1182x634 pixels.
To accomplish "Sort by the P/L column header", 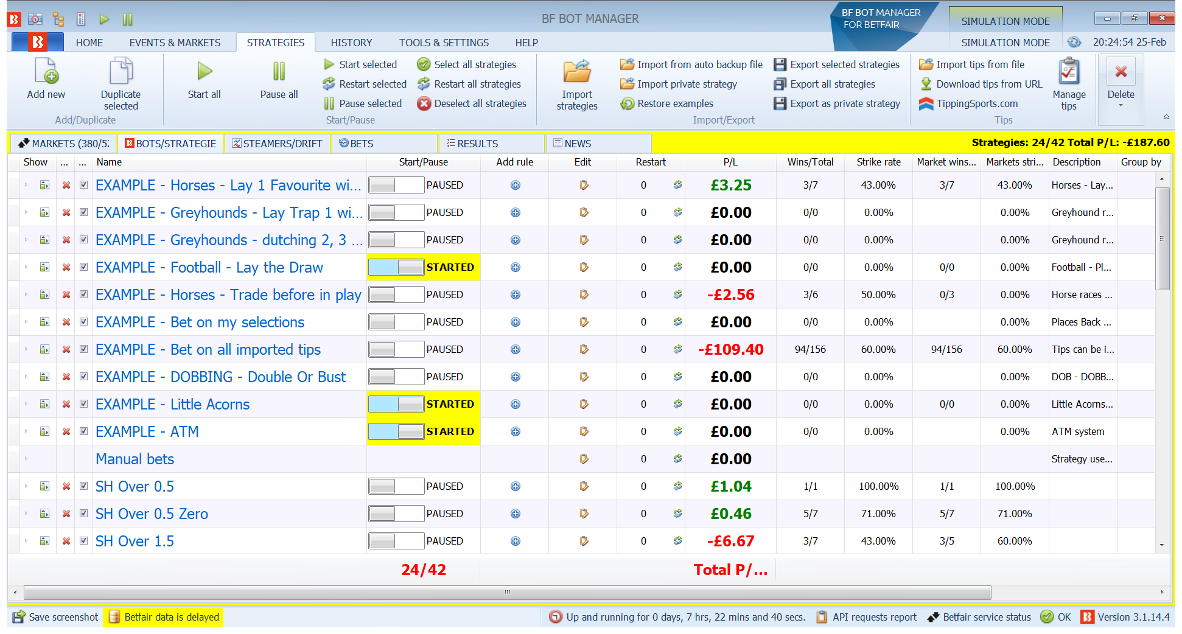I will click(730, 162).
